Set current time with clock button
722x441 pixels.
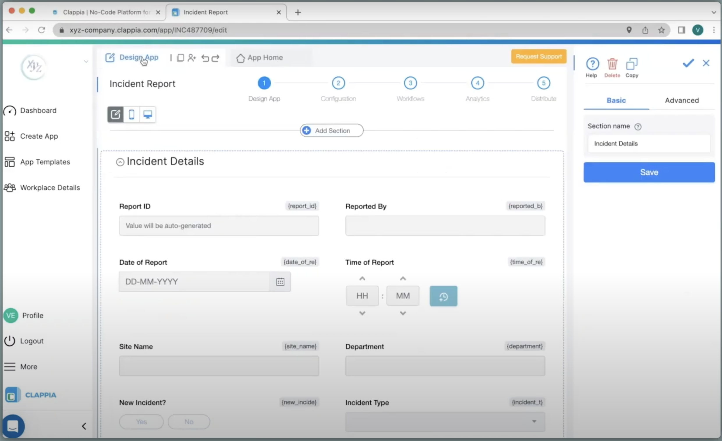coord(443,296)
